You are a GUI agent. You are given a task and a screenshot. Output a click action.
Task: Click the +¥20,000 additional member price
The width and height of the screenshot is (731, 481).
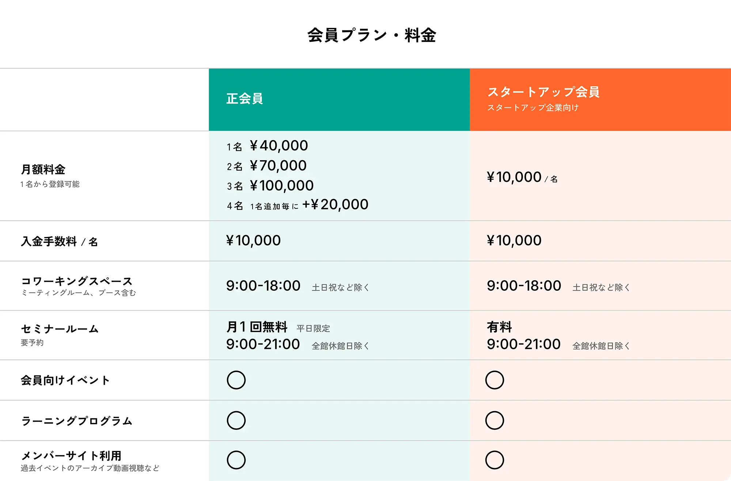click(335, 204)
